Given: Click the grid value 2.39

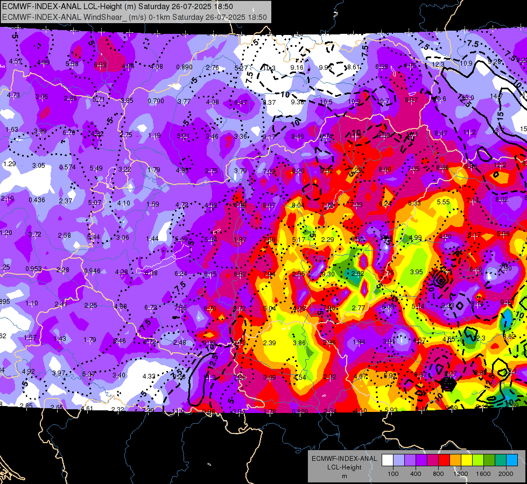Looking at the screenshot, I should [x=269, y=343].
